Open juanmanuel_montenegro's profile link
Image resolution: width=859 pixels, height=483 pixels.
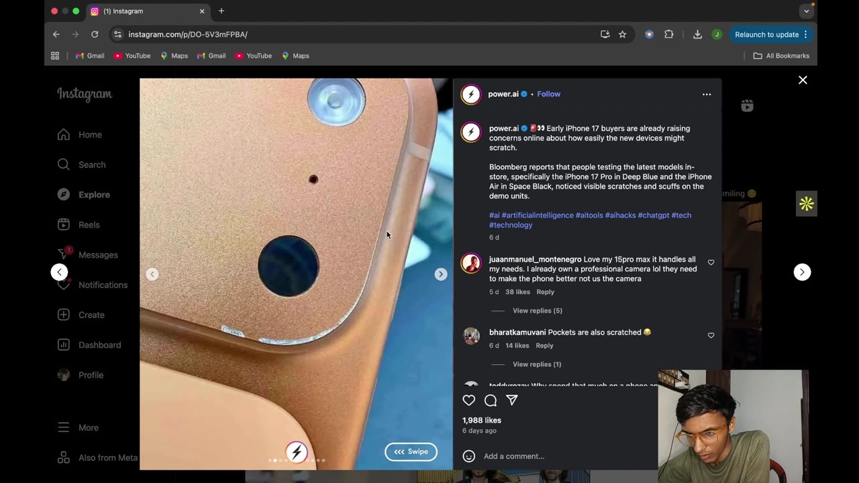click(x=535, y=260)
